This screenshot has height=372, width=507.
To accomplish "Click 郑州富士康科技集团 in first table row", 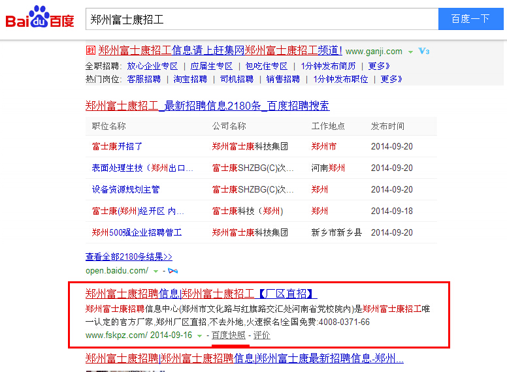I will click(x=250, y=146).
